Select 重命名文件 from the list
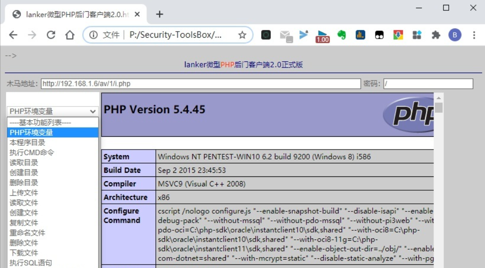This screenshot has height=268, width=485. click(52, 233)
